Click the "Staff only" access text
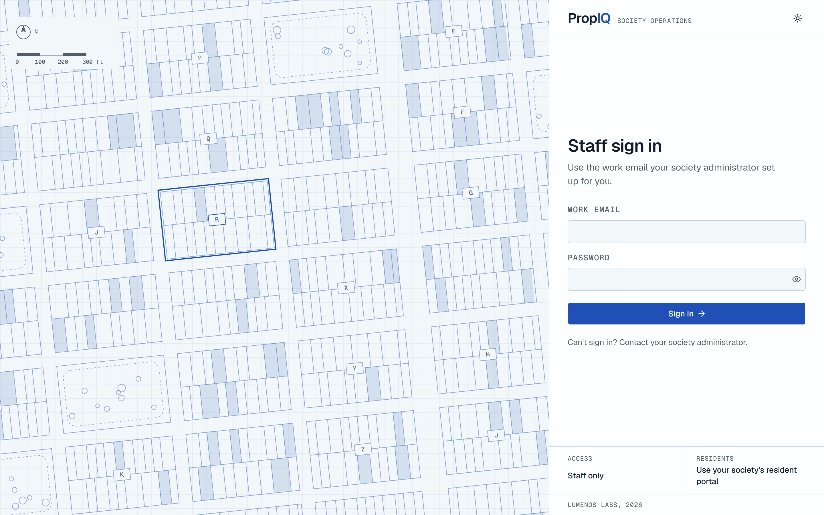The width and height of the screenshot is (824, 515). (585, 476)
